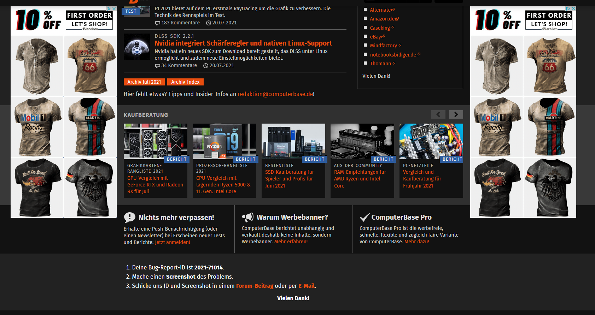Click the 'Warum Werbebanner?' heading
The image size is (595, 315).
coord(292,217)
